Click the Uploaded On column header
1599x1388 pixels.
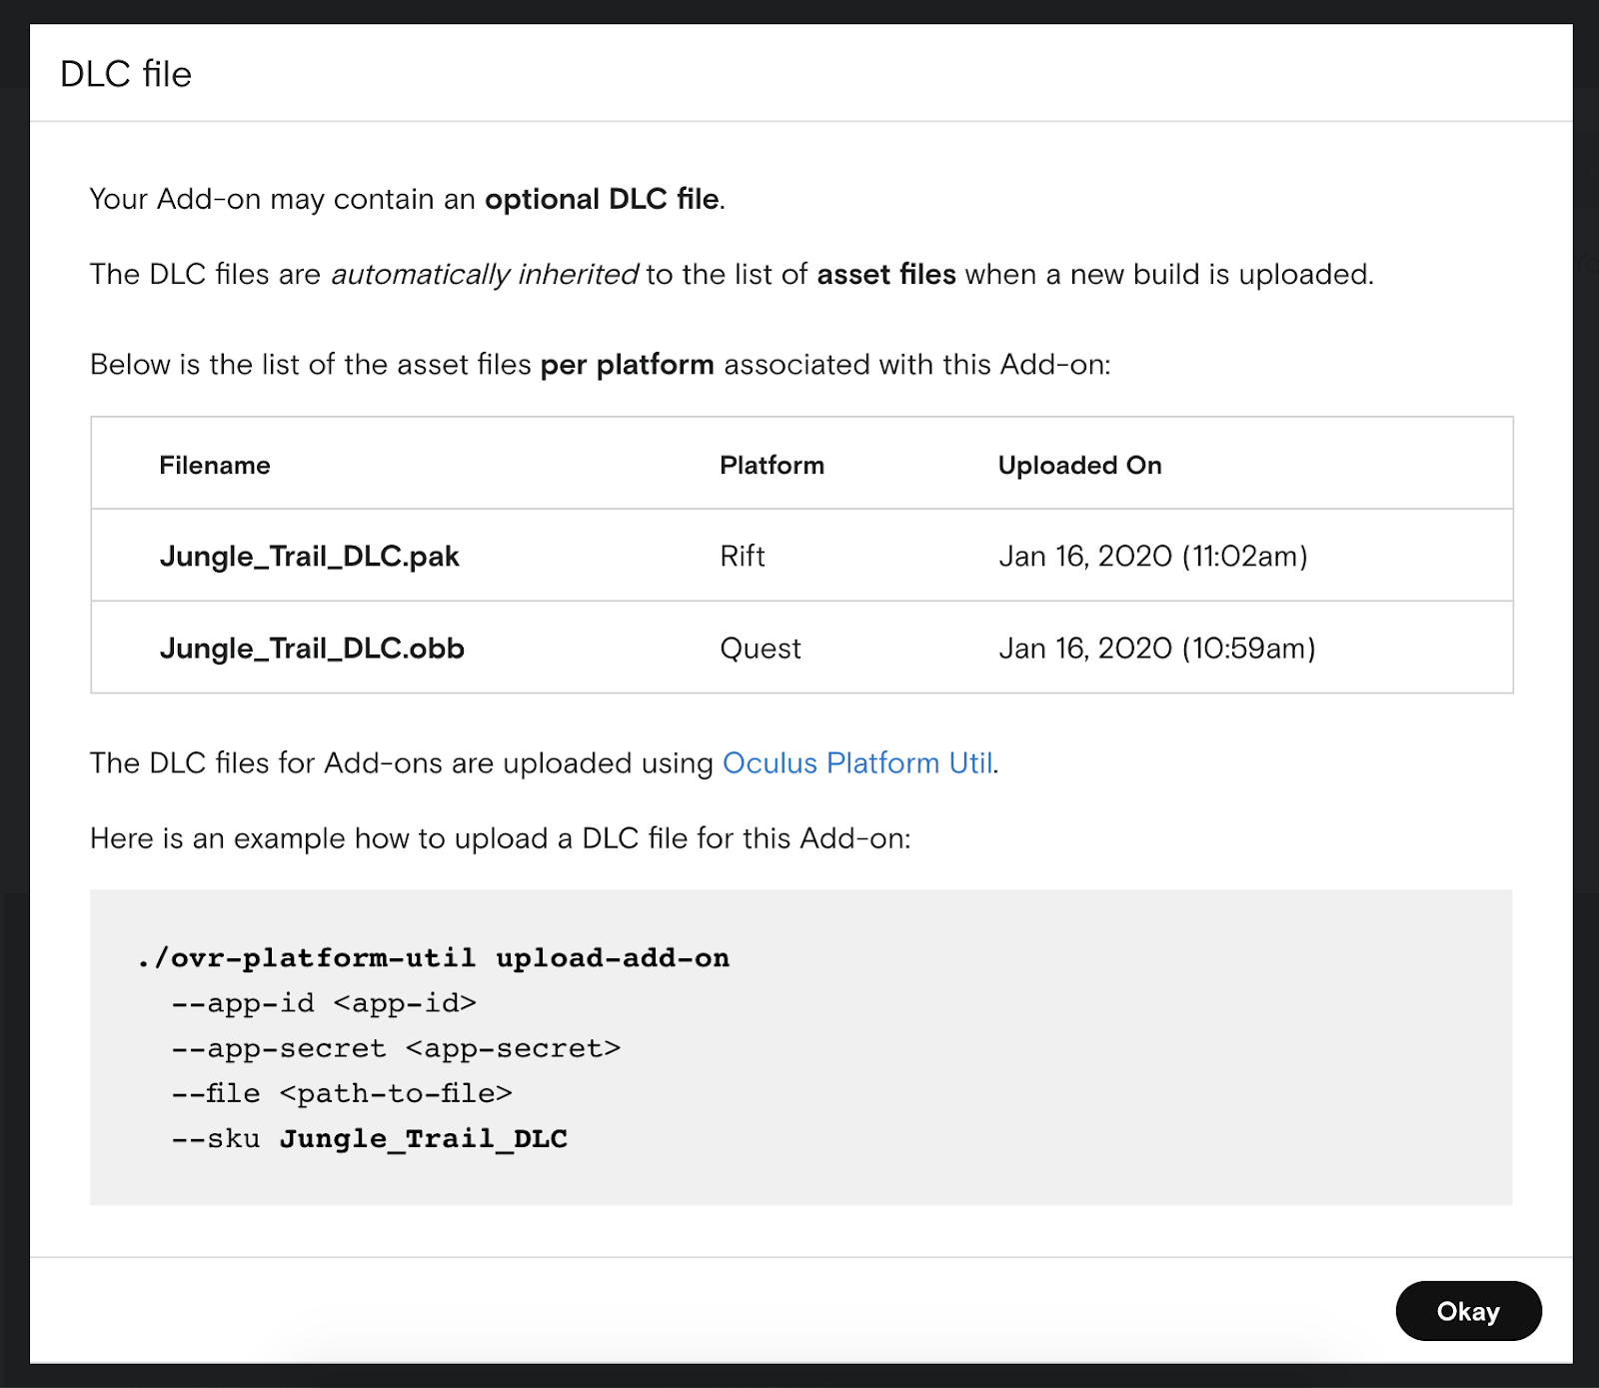(x=1079, y=466)
